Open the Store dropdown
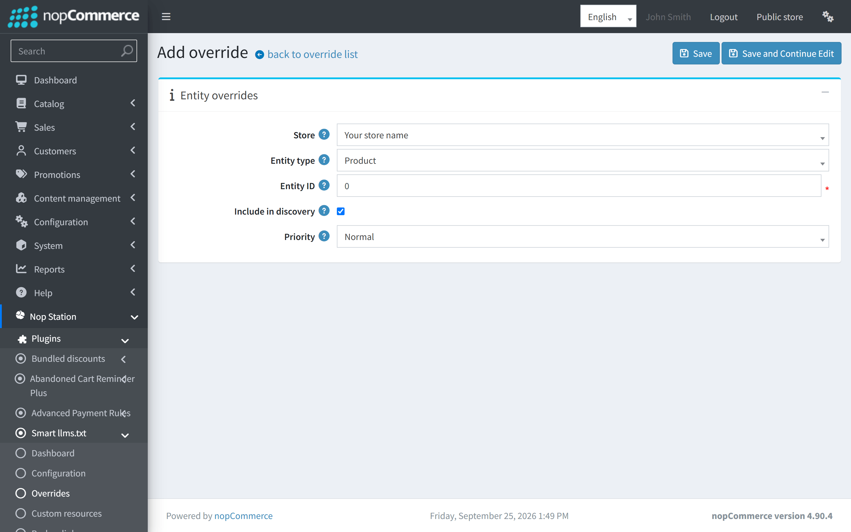Viewport: 851px width, 532px height. tap(583, 135)
